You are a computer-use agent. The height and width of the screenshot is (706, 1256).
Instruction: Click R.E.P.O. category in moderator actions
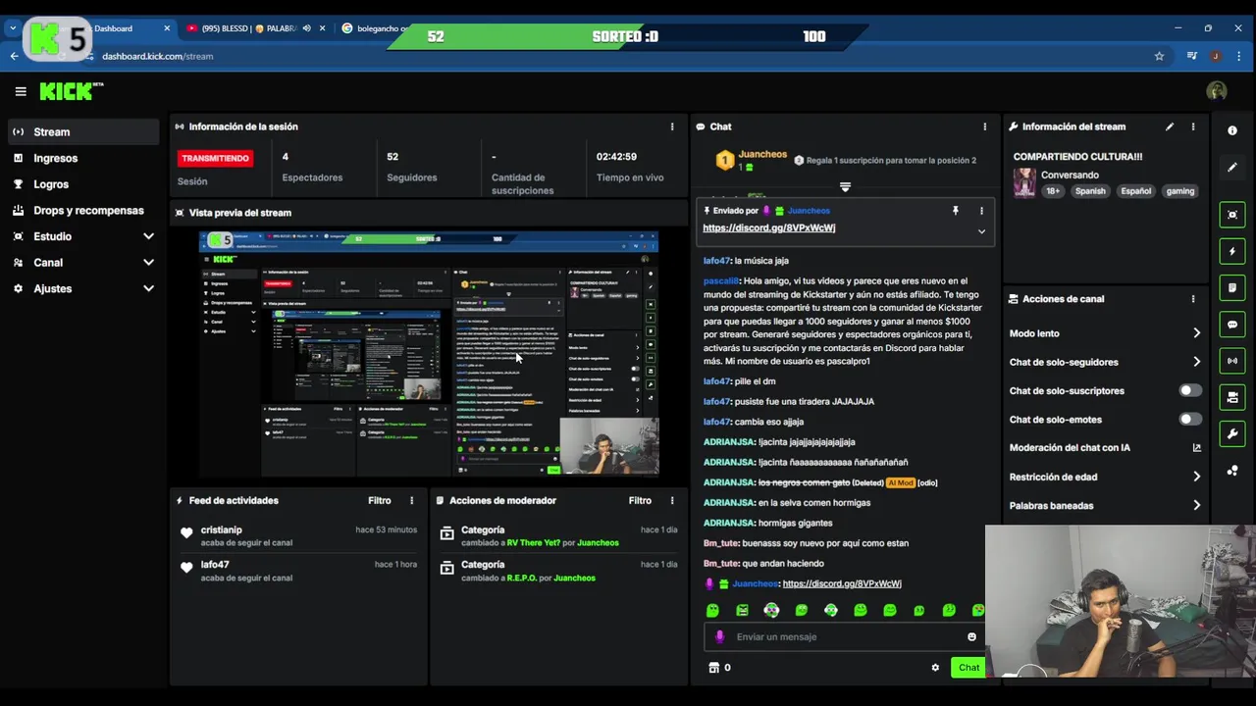[x=521, y=578]
